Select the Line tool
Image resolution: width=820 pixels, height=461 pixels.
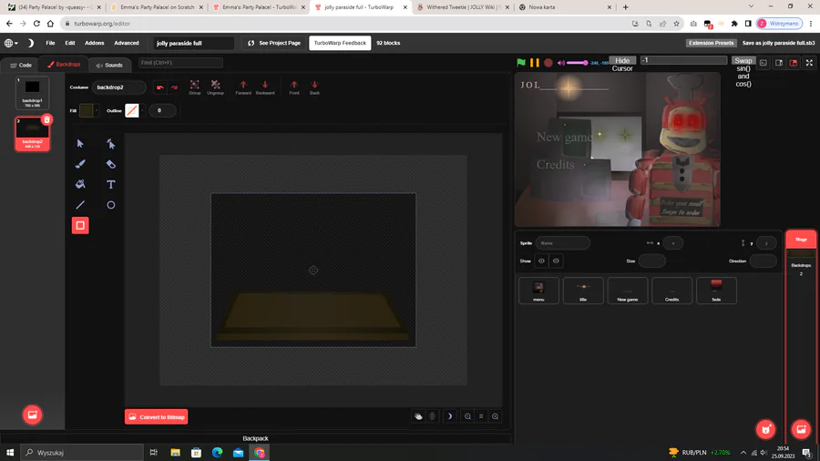[80, 205]
